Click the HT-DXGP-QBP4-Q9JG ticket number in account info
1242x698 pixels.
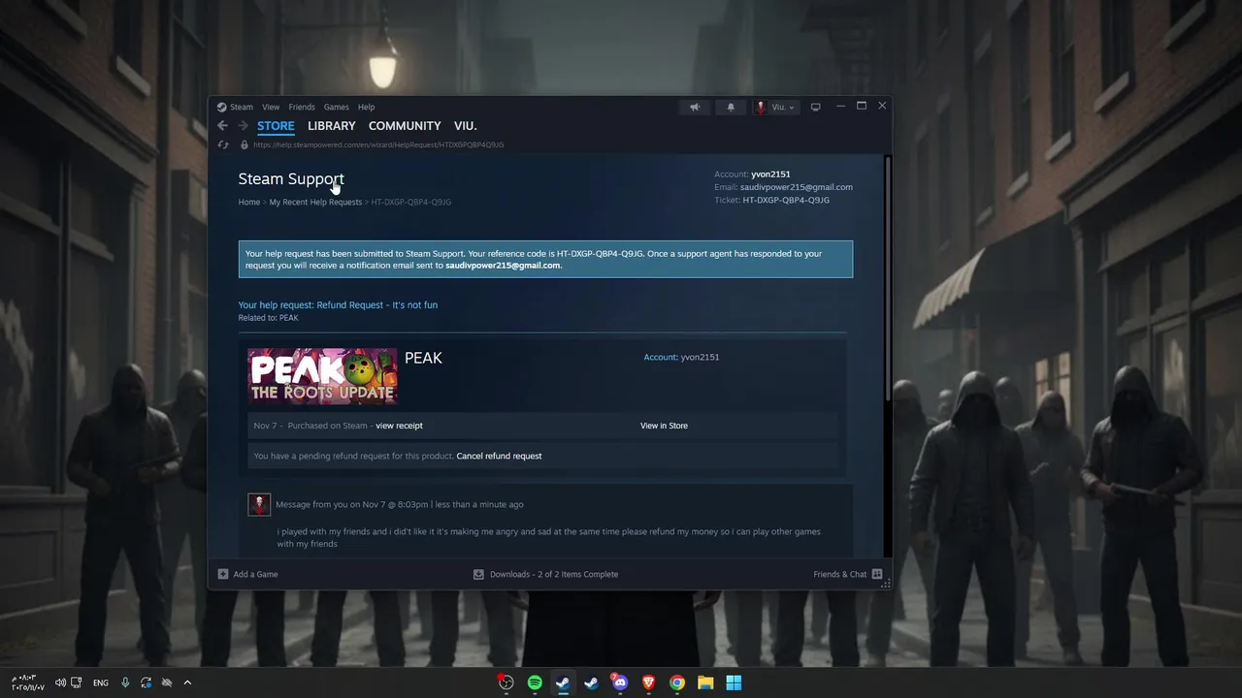786,200
